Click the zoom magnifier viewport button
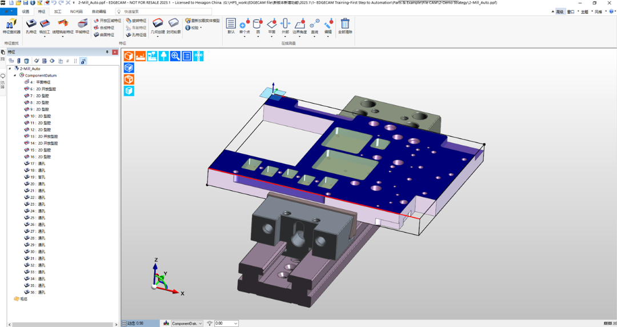617x327 pixels. point(175,57)
